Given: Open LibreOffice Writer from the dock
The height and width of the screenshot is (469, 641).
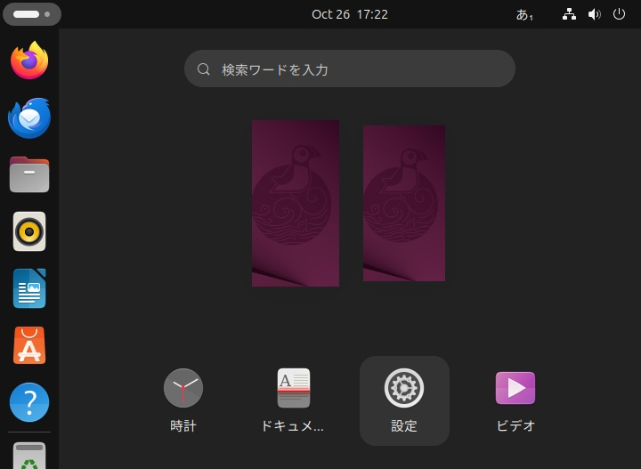Looking at the screenshot, I should [29, 288].
